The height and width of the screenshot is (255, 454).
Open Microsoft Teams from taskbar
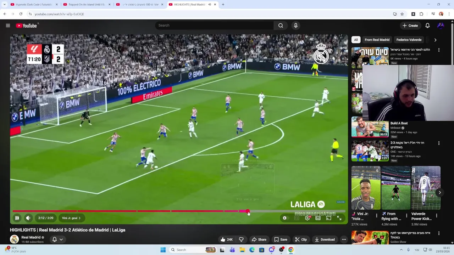tap(232, 250)
